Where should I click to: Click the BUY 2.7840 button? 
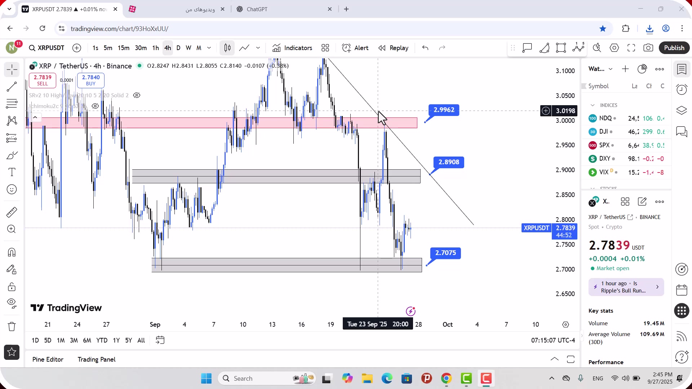(x=91, y=80)
